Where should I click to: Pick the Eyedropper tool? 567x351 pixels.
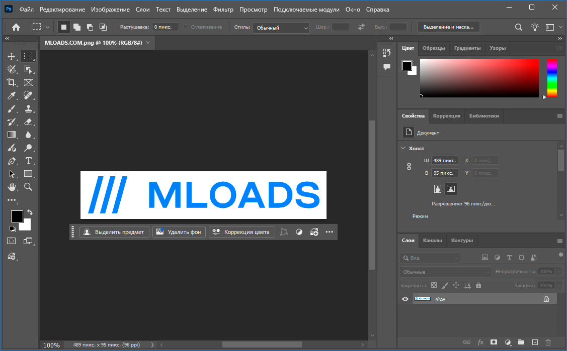pos(12,95)
